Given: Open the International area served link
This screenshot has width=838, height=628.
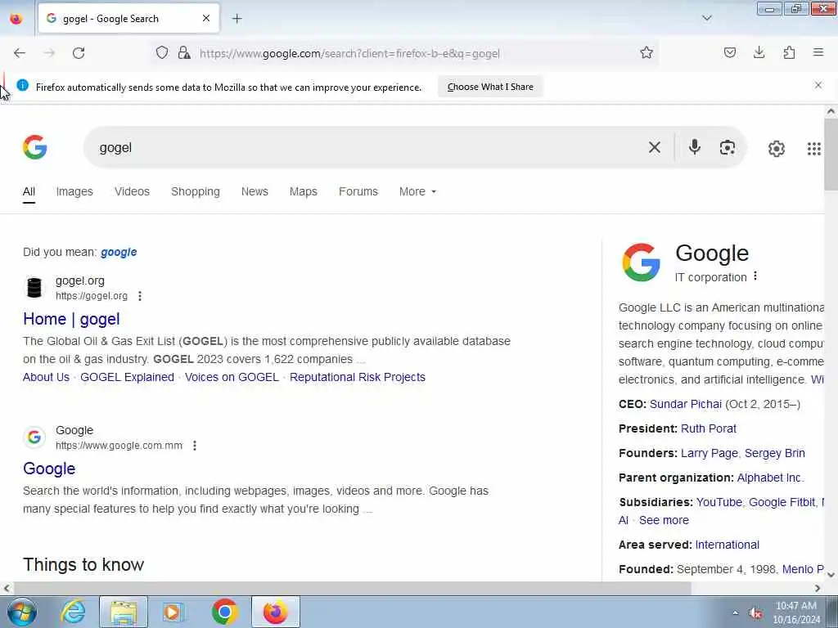Looking at the screenshot, I should pos(727,545).
